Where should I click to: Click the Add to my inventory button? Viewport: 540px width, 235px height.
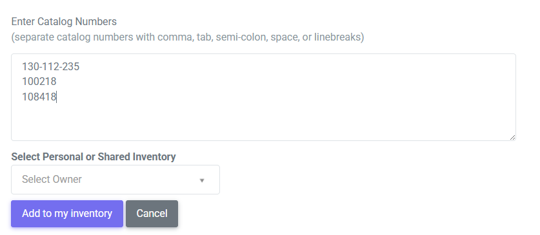click(x=67, y=214)
